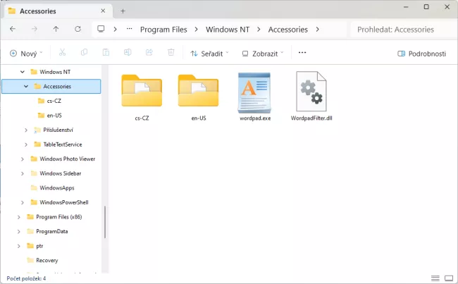Click the forward navigation arrow
This screenshot has width=458, height=284.
click(35, 29)
